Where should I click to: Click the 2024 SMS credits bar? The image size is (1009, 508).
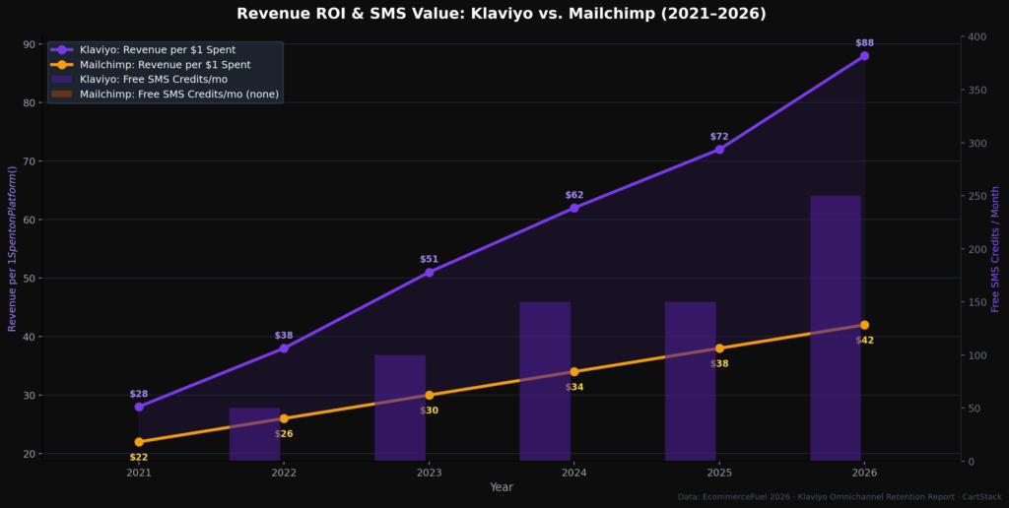pyautogui.click(x=545, y=381)
